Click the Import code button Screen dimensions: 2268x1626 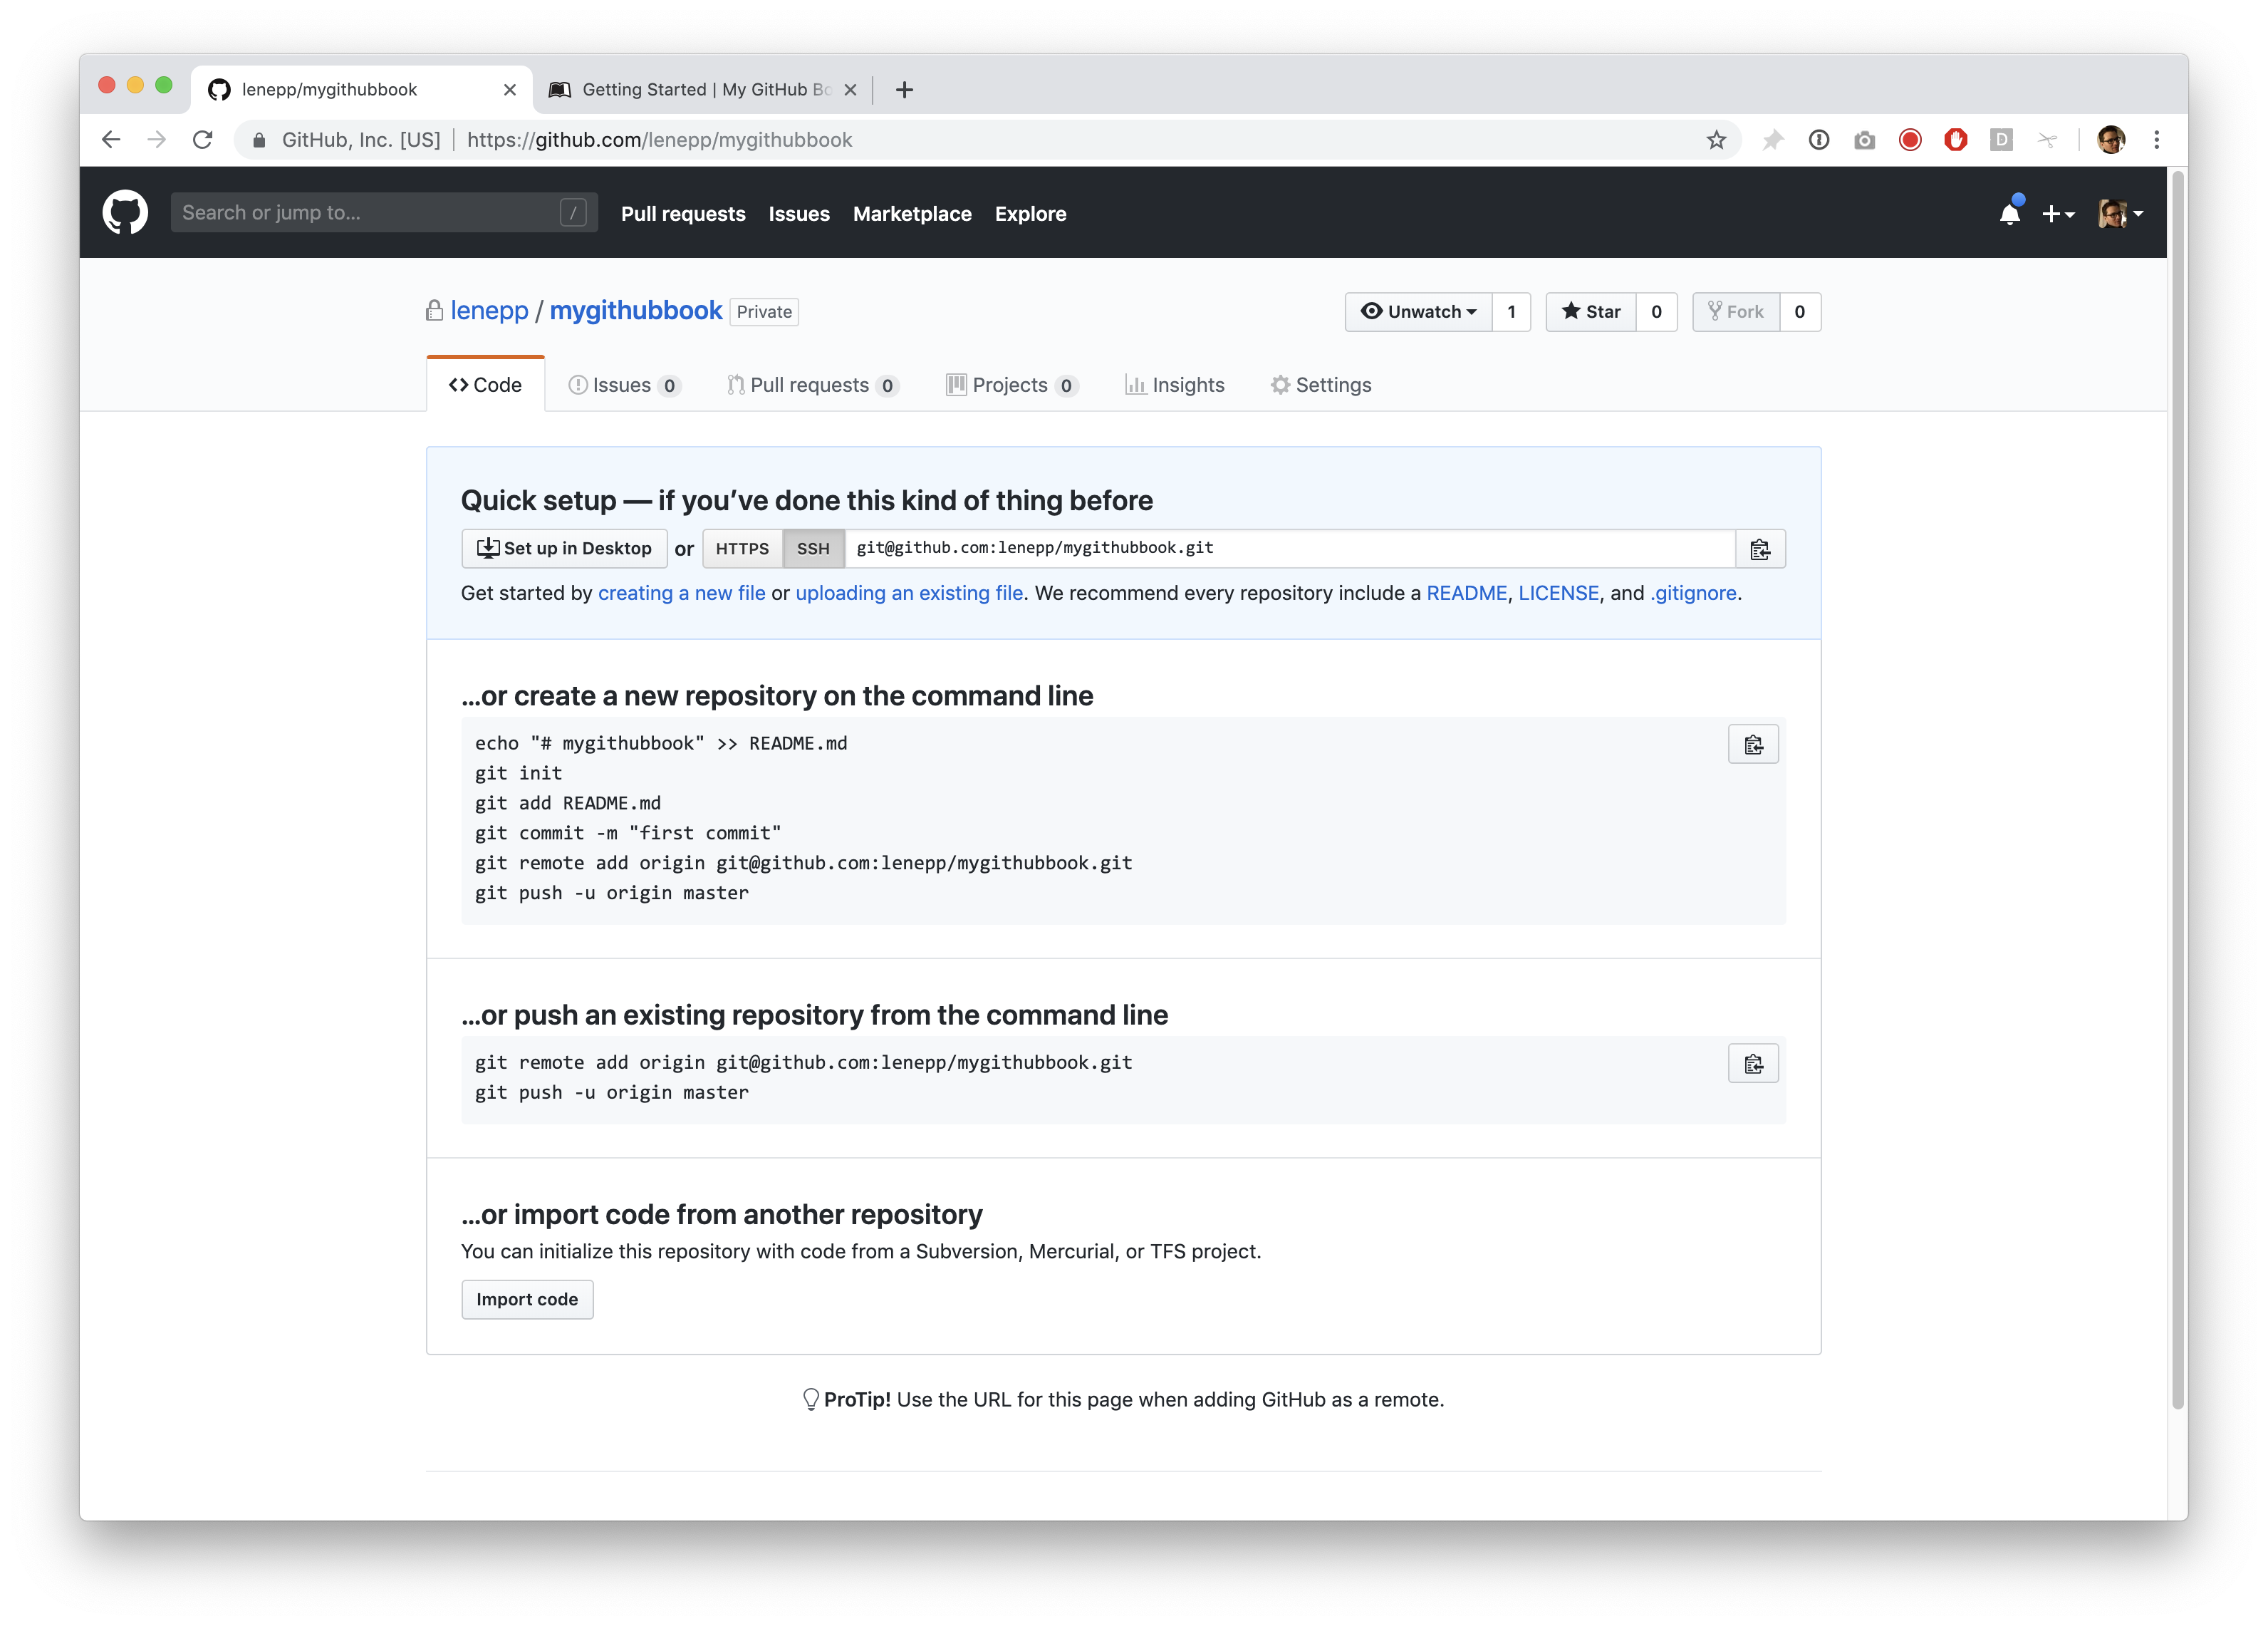tap(527, 1300)
